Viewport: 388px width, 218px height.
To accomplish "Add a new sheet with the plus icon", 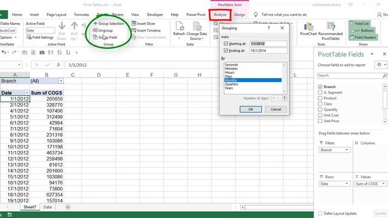I will click(67, 207).
